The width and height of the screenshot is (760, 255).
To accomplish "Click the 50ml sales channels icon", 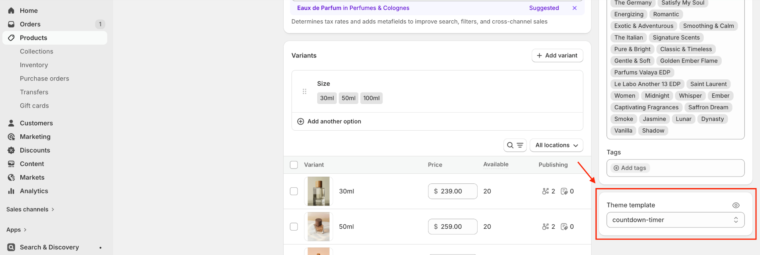I will pos(545,227).
